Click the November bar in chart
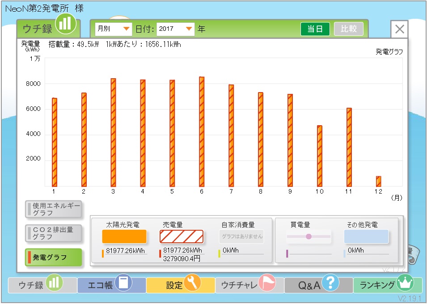This screenshot has width=427, height=304. point(349,148)
